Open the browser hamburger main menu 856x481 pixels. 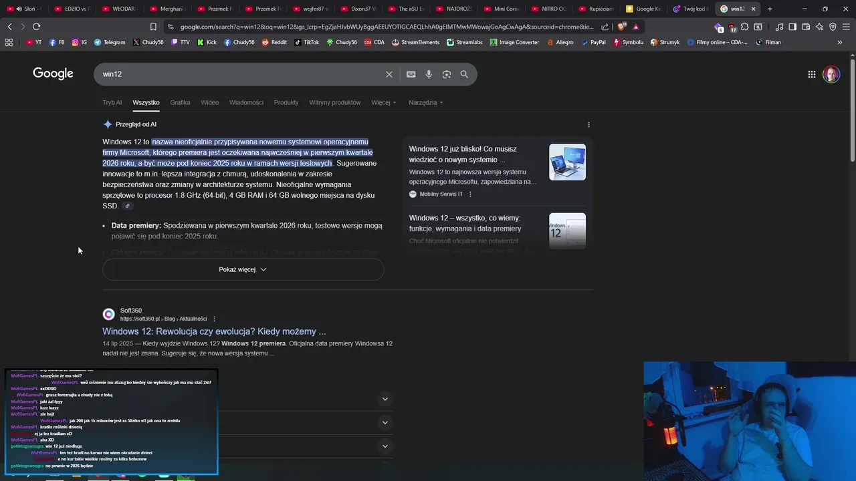point(846,27)
